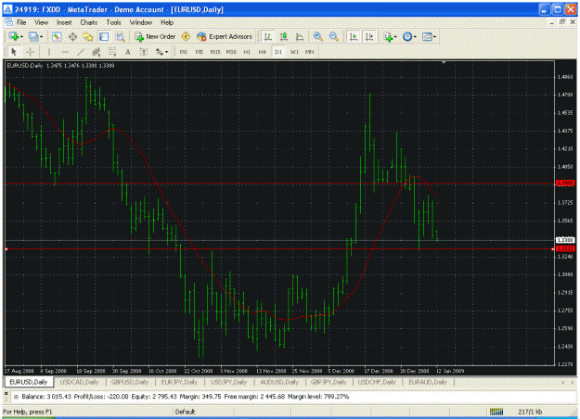Open the Profiles dropdown
The width and height of the screenshot is (580, 419).
tap(36, 36)
